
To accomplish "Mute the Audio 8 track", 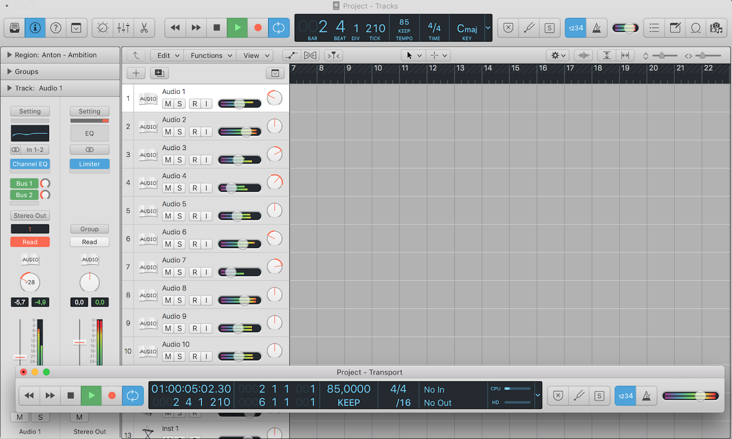I will (168, 300).
